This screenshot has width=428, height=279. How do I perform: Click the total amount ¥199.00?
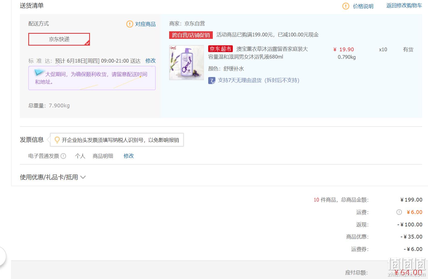click(x=411, y=200)
